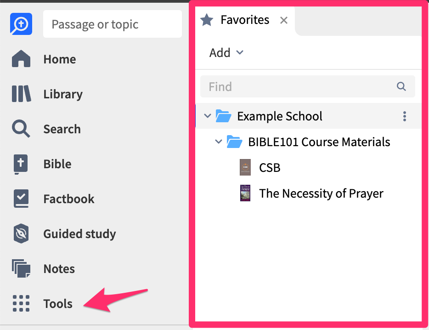Open the Factbook icon
Screen dimensions: 429x330
[21, 199]
